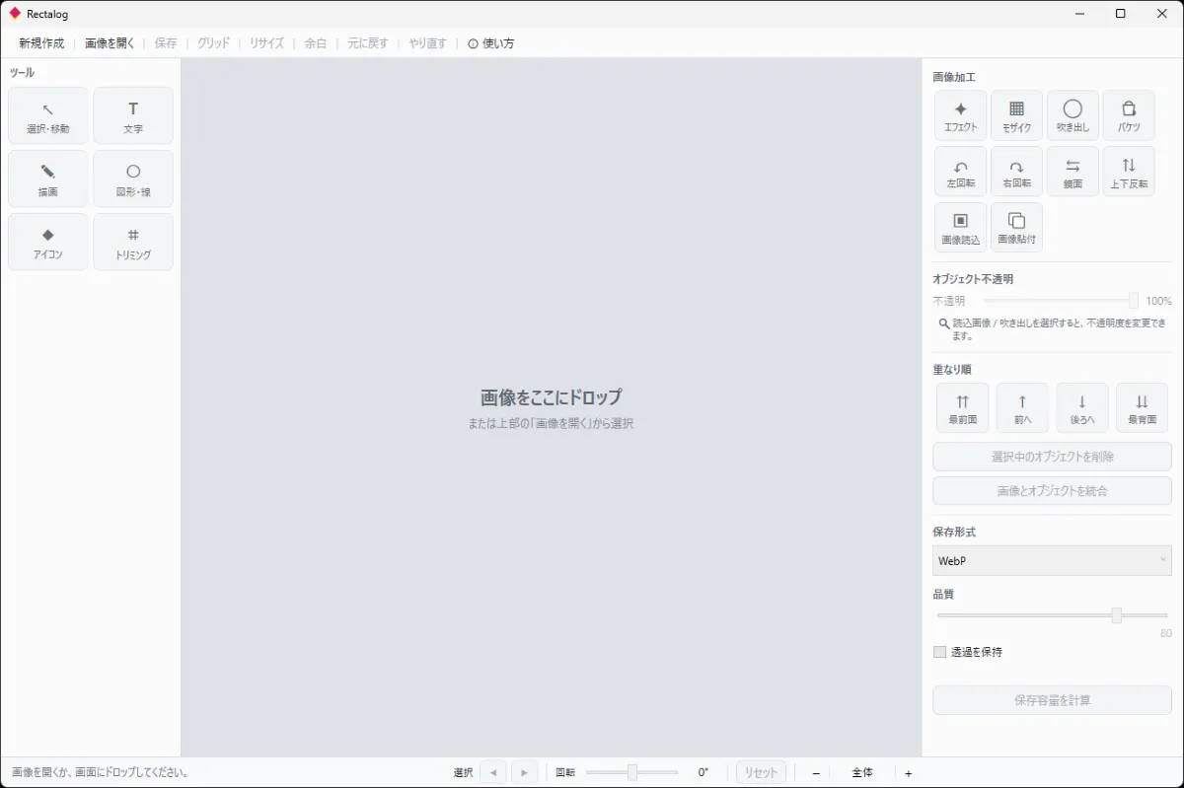The height and width of the screenshot is (788, 1184).
Task: Click 保存容量を計算 button
Action: [1052, 700]
